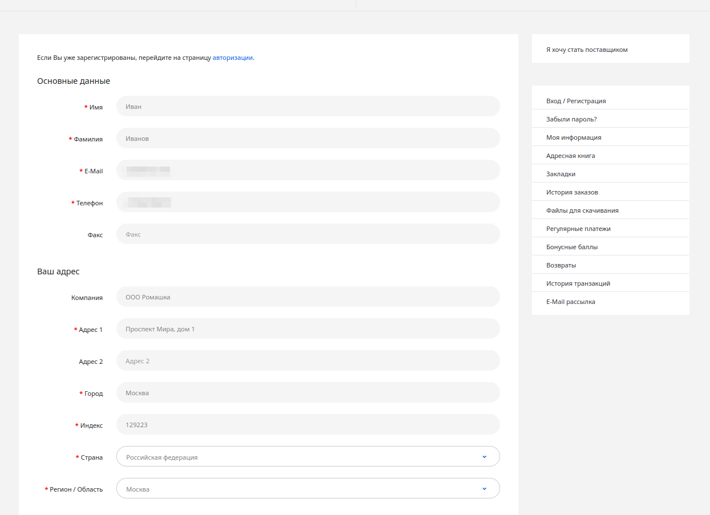Go to Вход / Регистрация in sidebar
The height and width of the screenshot is (515, 710).
click(576, 101)
